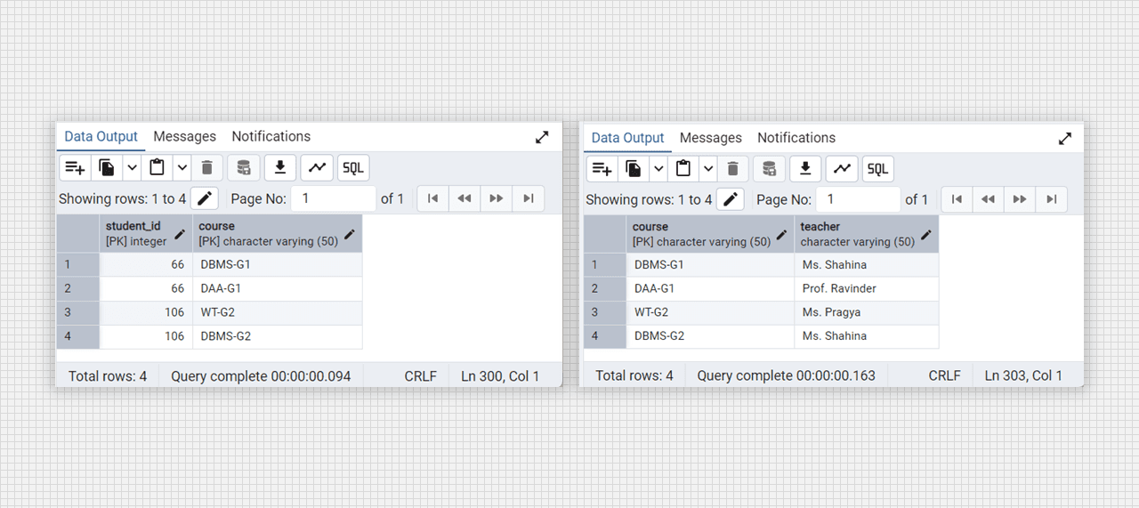Viewport: 1139px width, 508px height.
Task: Go to next page in right panel
Action: (1020, 199)
